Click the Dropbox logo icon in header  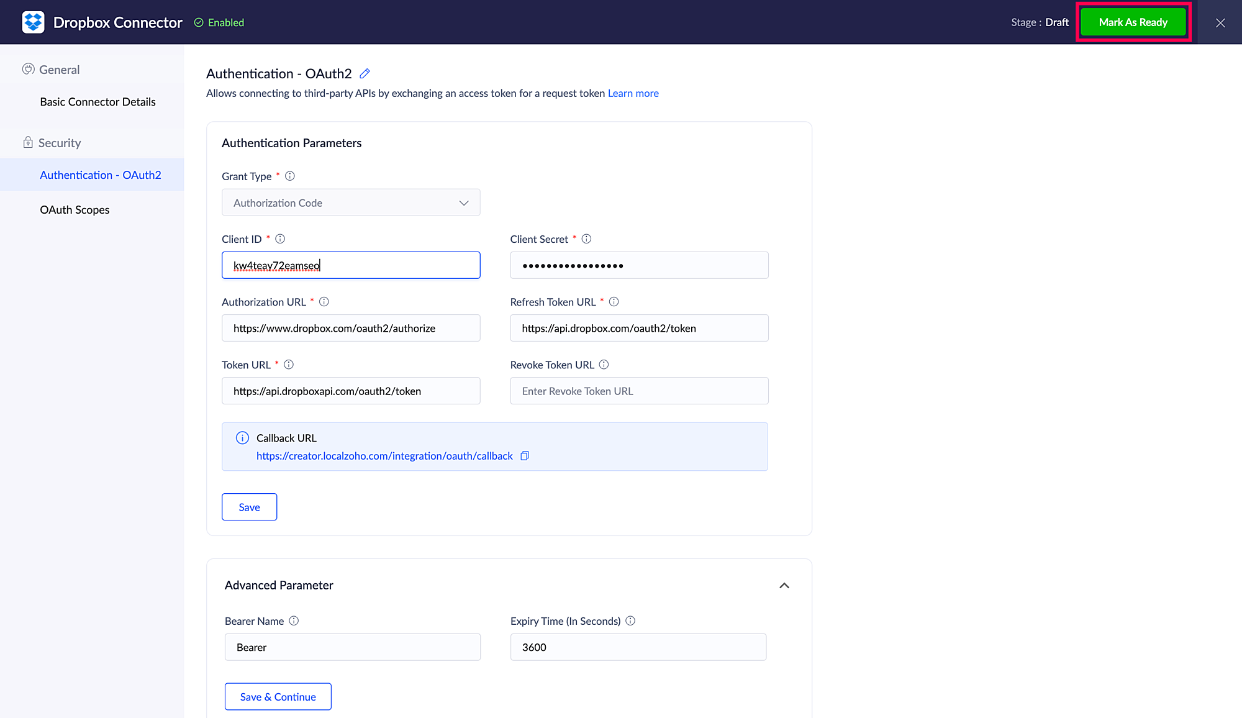point(33,22)
